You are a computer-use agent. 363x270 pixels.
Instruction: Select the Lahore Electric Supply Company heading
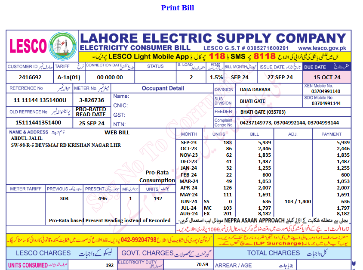214,37
